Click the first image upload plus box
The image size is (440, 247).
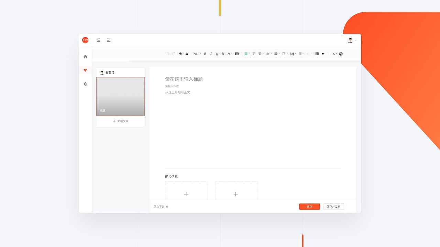click(x=186, y=191)
